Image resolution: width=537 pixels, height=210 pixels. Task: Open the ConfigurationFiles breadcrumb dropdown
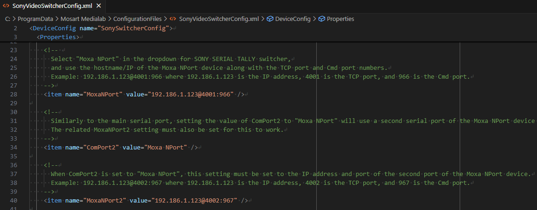pos(137,19)
